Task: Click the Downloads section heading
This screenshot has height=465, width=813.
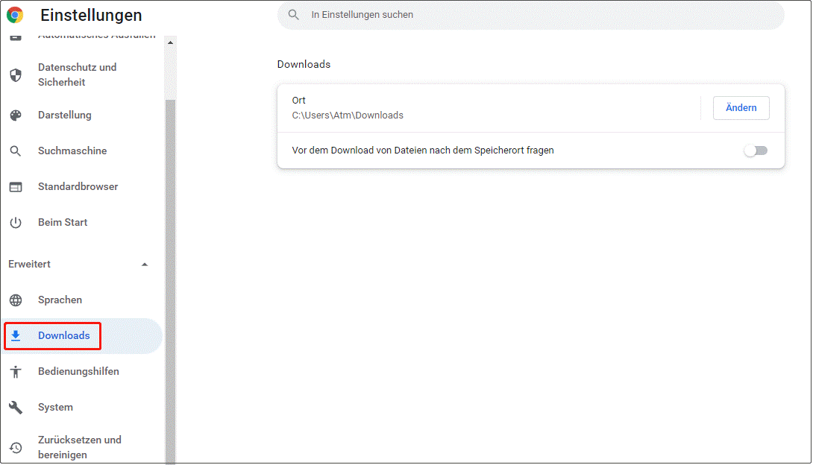Action: (x=304, y=64)
